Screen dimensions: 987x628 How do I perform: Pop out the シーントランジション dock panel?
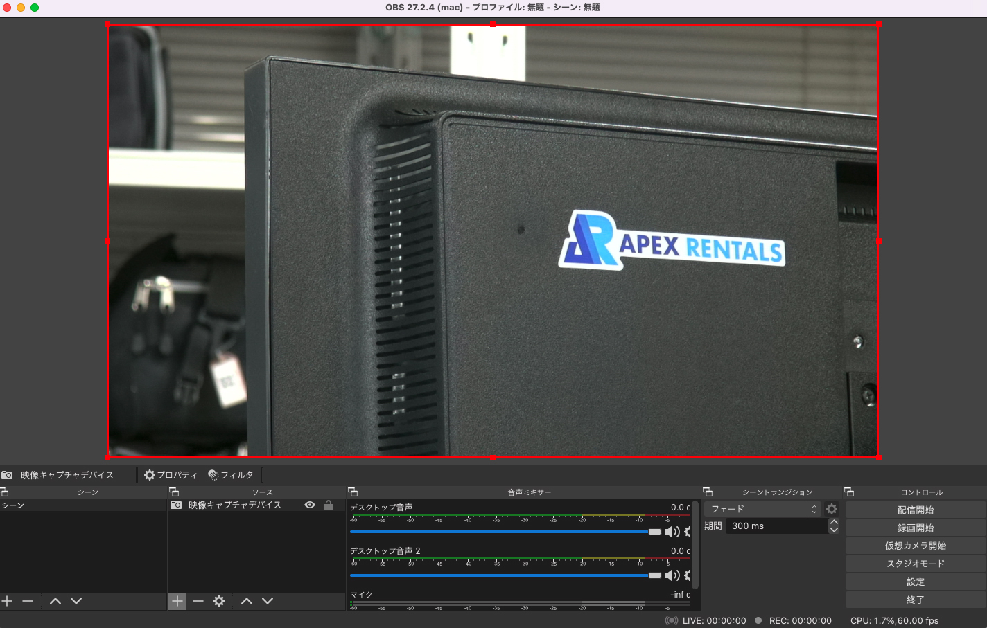(x=708, y=492)
